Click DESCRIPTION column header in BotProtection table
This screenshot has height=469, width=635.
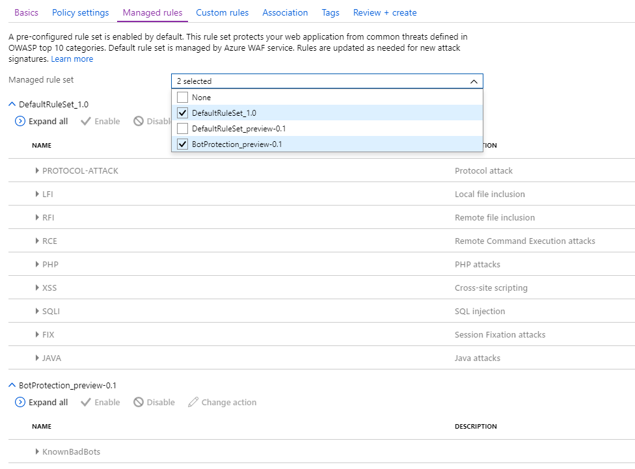476,427
